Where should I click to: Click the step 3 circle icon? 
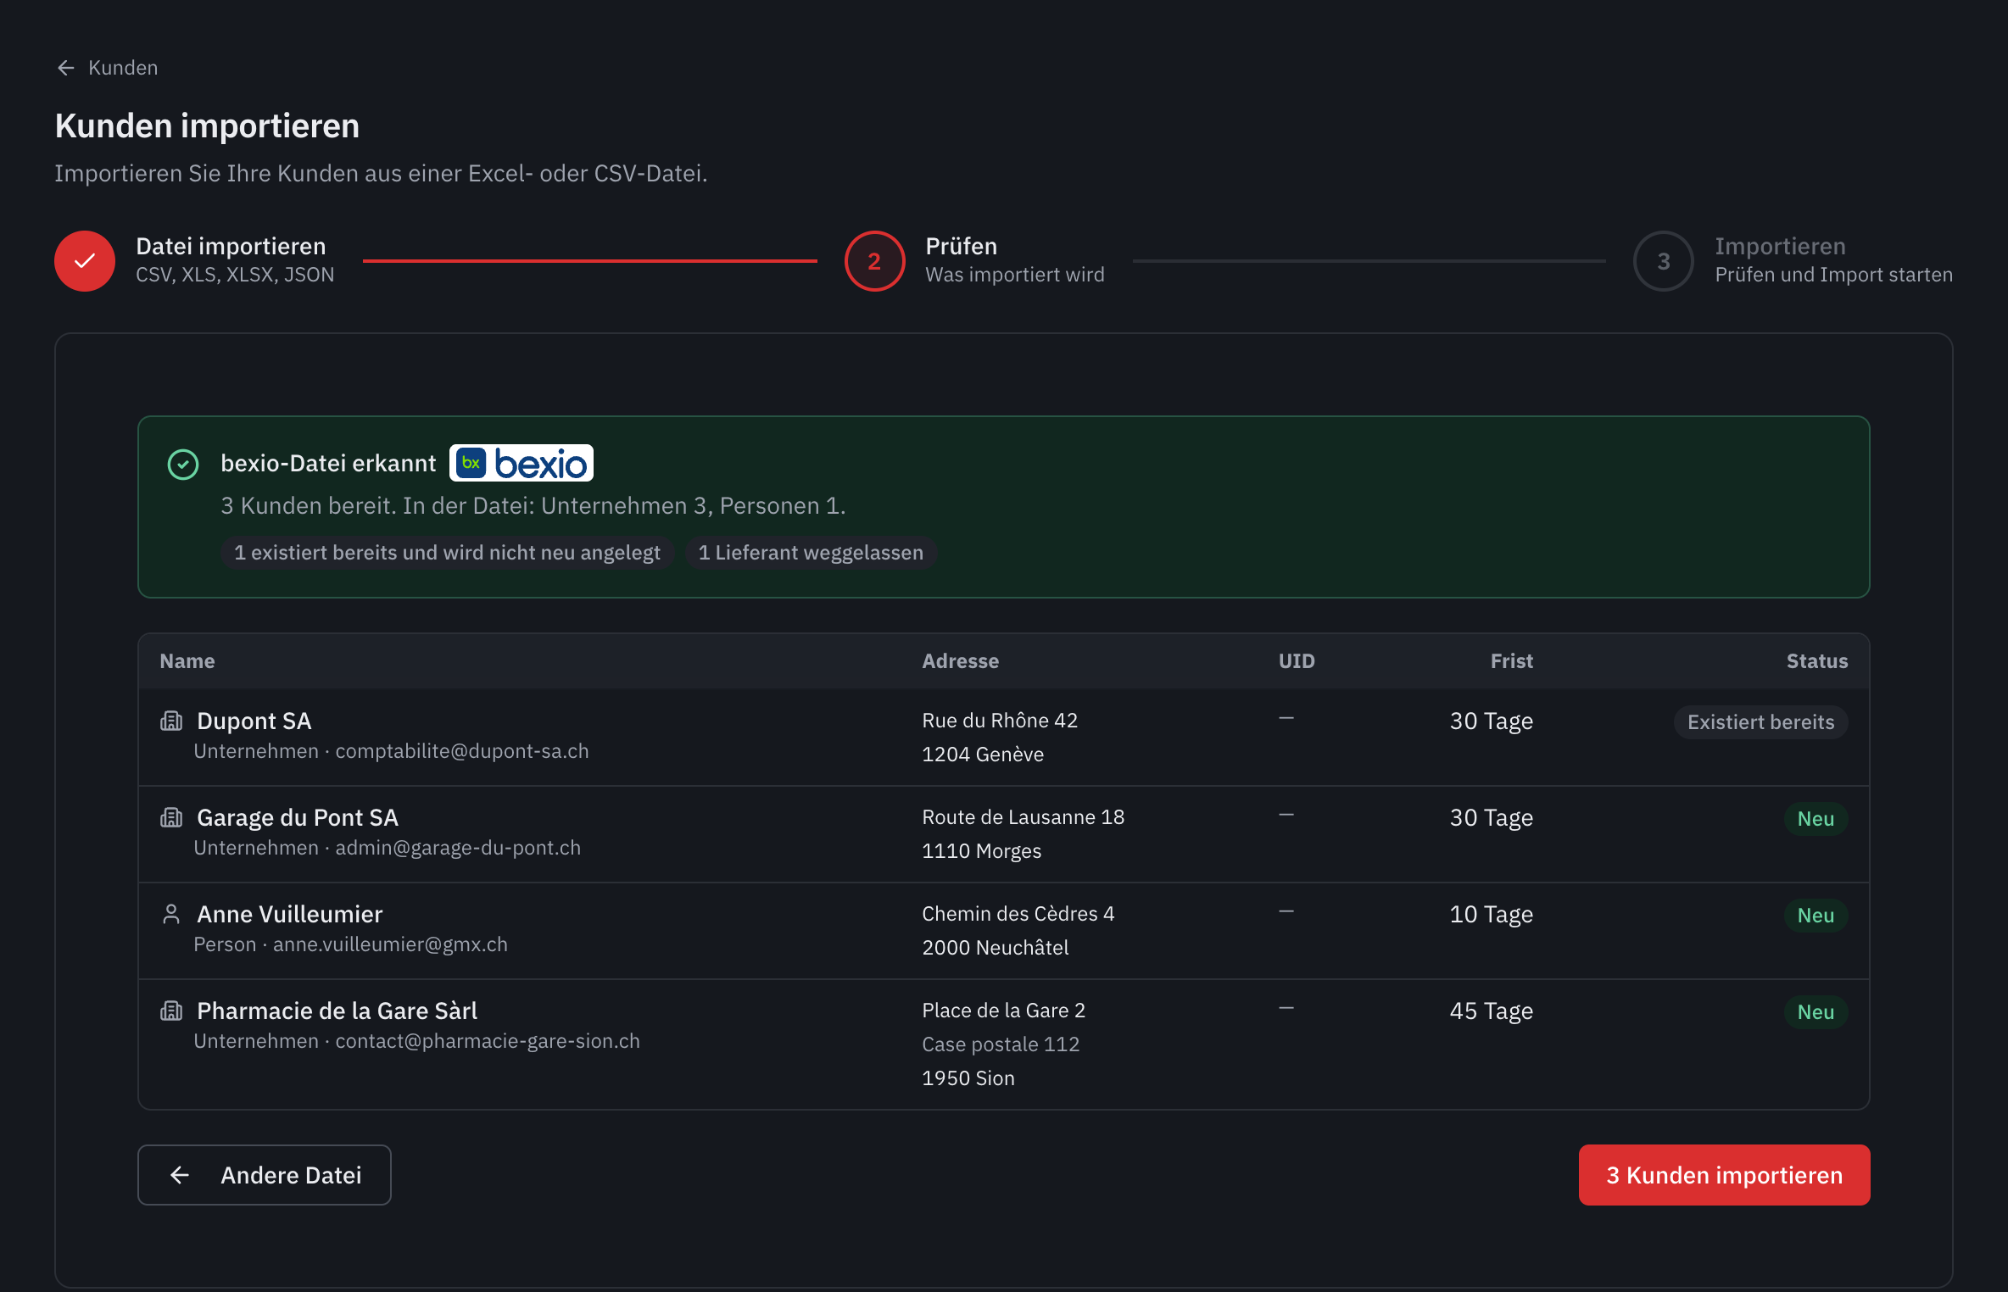[x=1663, y=261]
